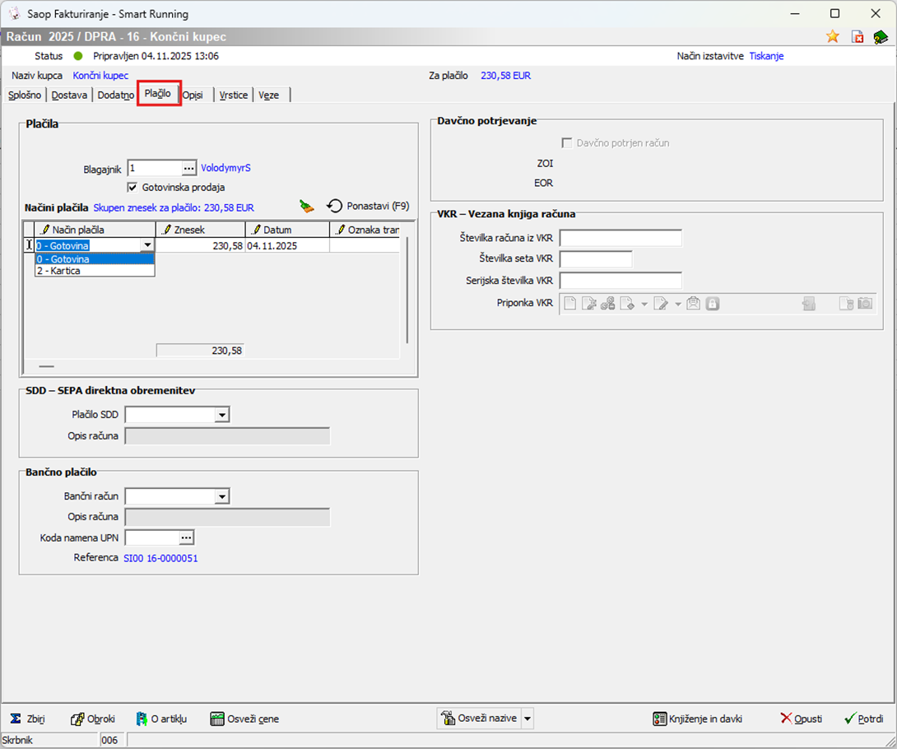Click the document with device icon
897x749 pixels.
coord(846,303)
